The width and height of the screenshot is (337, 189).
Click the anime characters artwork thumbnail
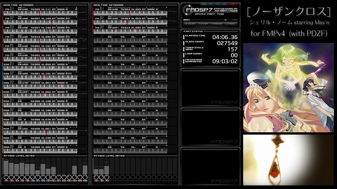(x=289, y=87)
